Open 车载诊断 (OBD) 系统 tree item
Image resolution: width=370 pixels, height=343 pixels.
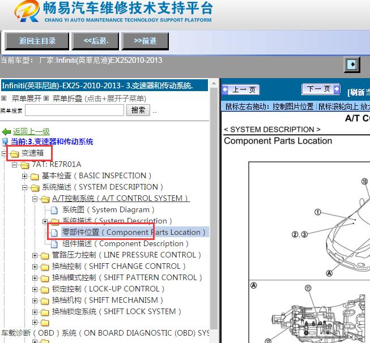(x=105, y=333)
